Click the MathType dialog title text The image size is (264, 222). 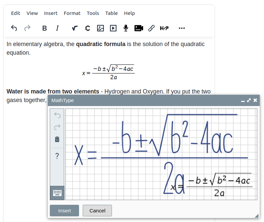[63, 100]
